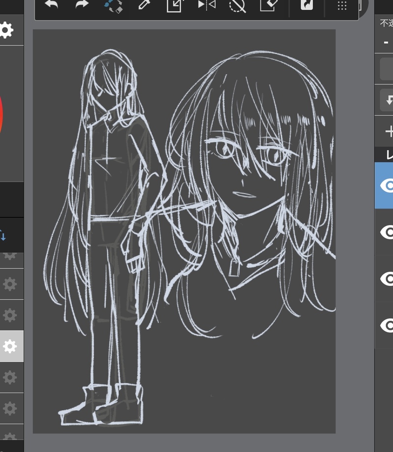Open the dotted grid menu icon
The width and height of the screenshot is (393, 452).
point(342,5)
